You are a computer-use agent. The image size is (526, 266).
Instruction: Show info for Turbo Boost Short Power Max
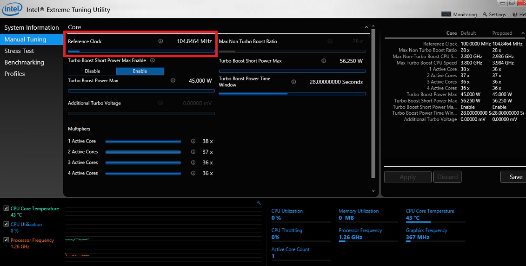323,61
